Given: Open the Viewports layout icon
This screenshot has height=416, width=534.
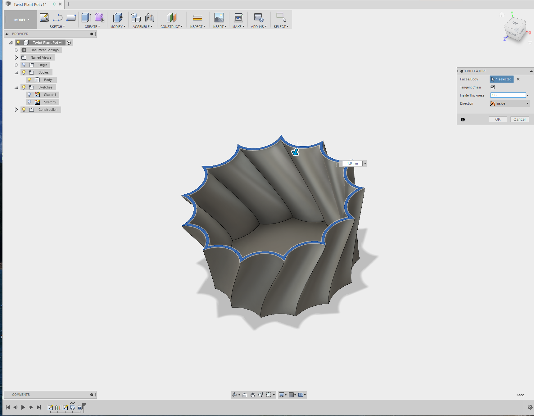Looking at the screenshot, I should tap(301, 395).
